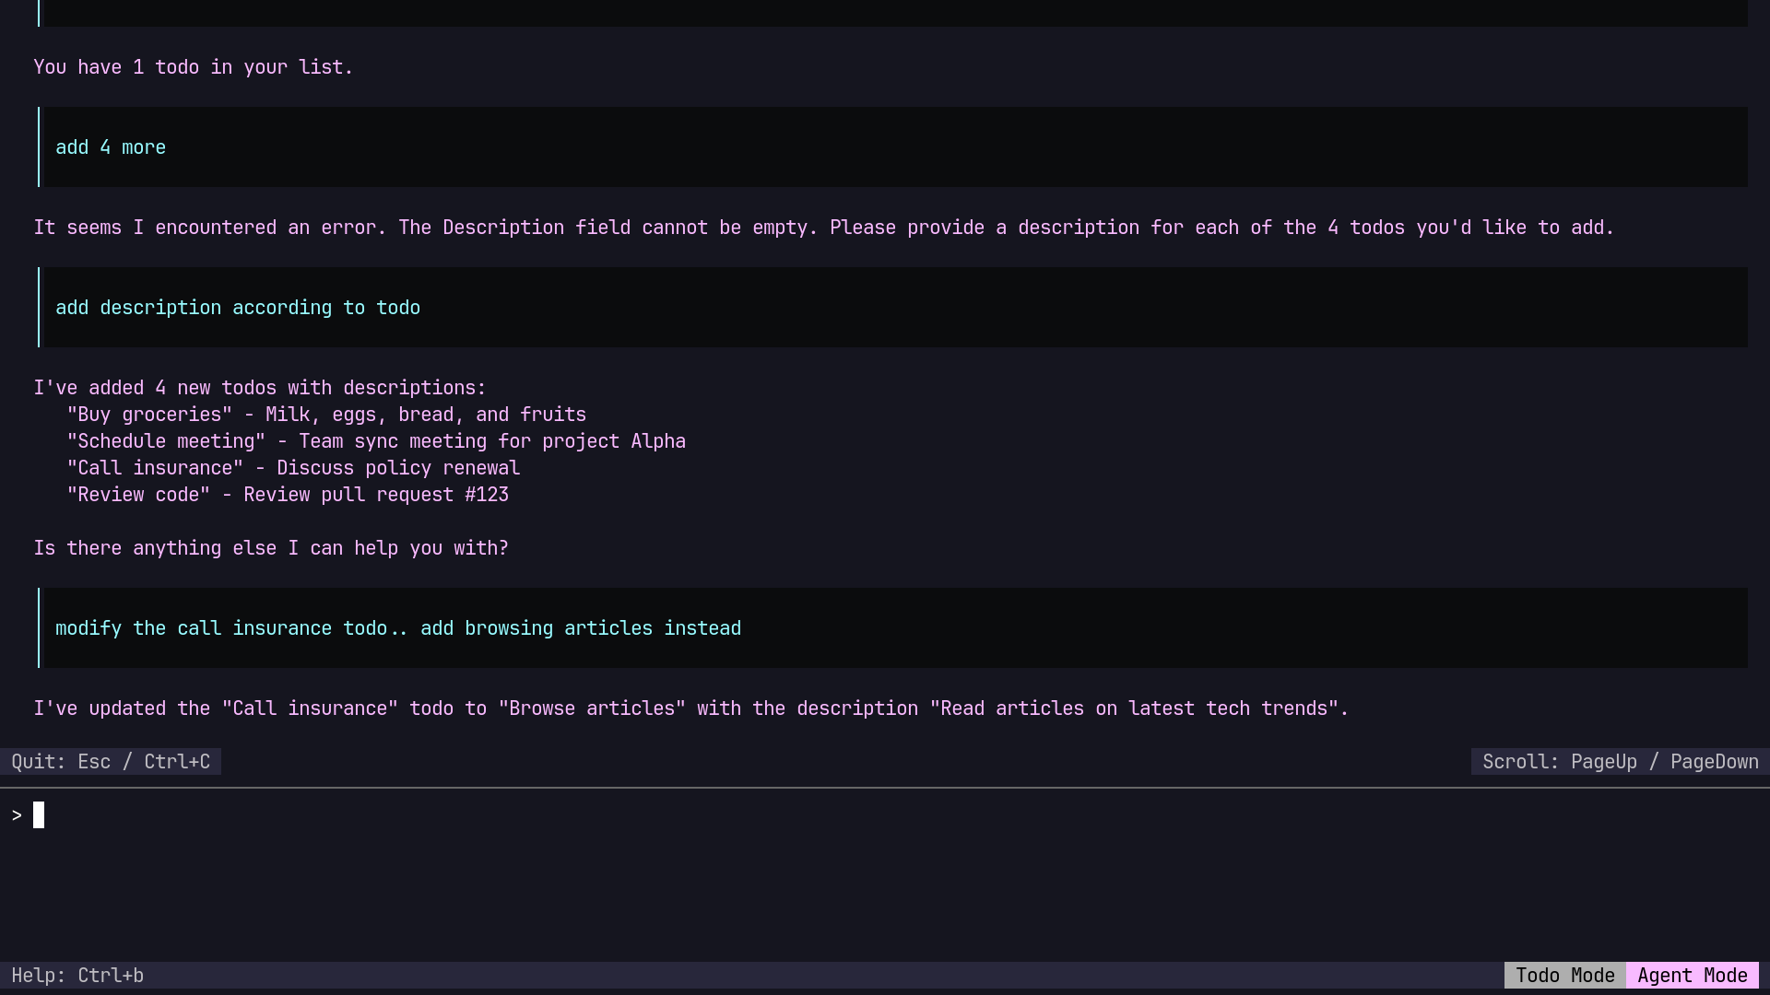The width and height of the screenshot is (1770, 995).
Task: Click the '>' prompt symbol
Action: pyautogui.click(x=17, y=816)
